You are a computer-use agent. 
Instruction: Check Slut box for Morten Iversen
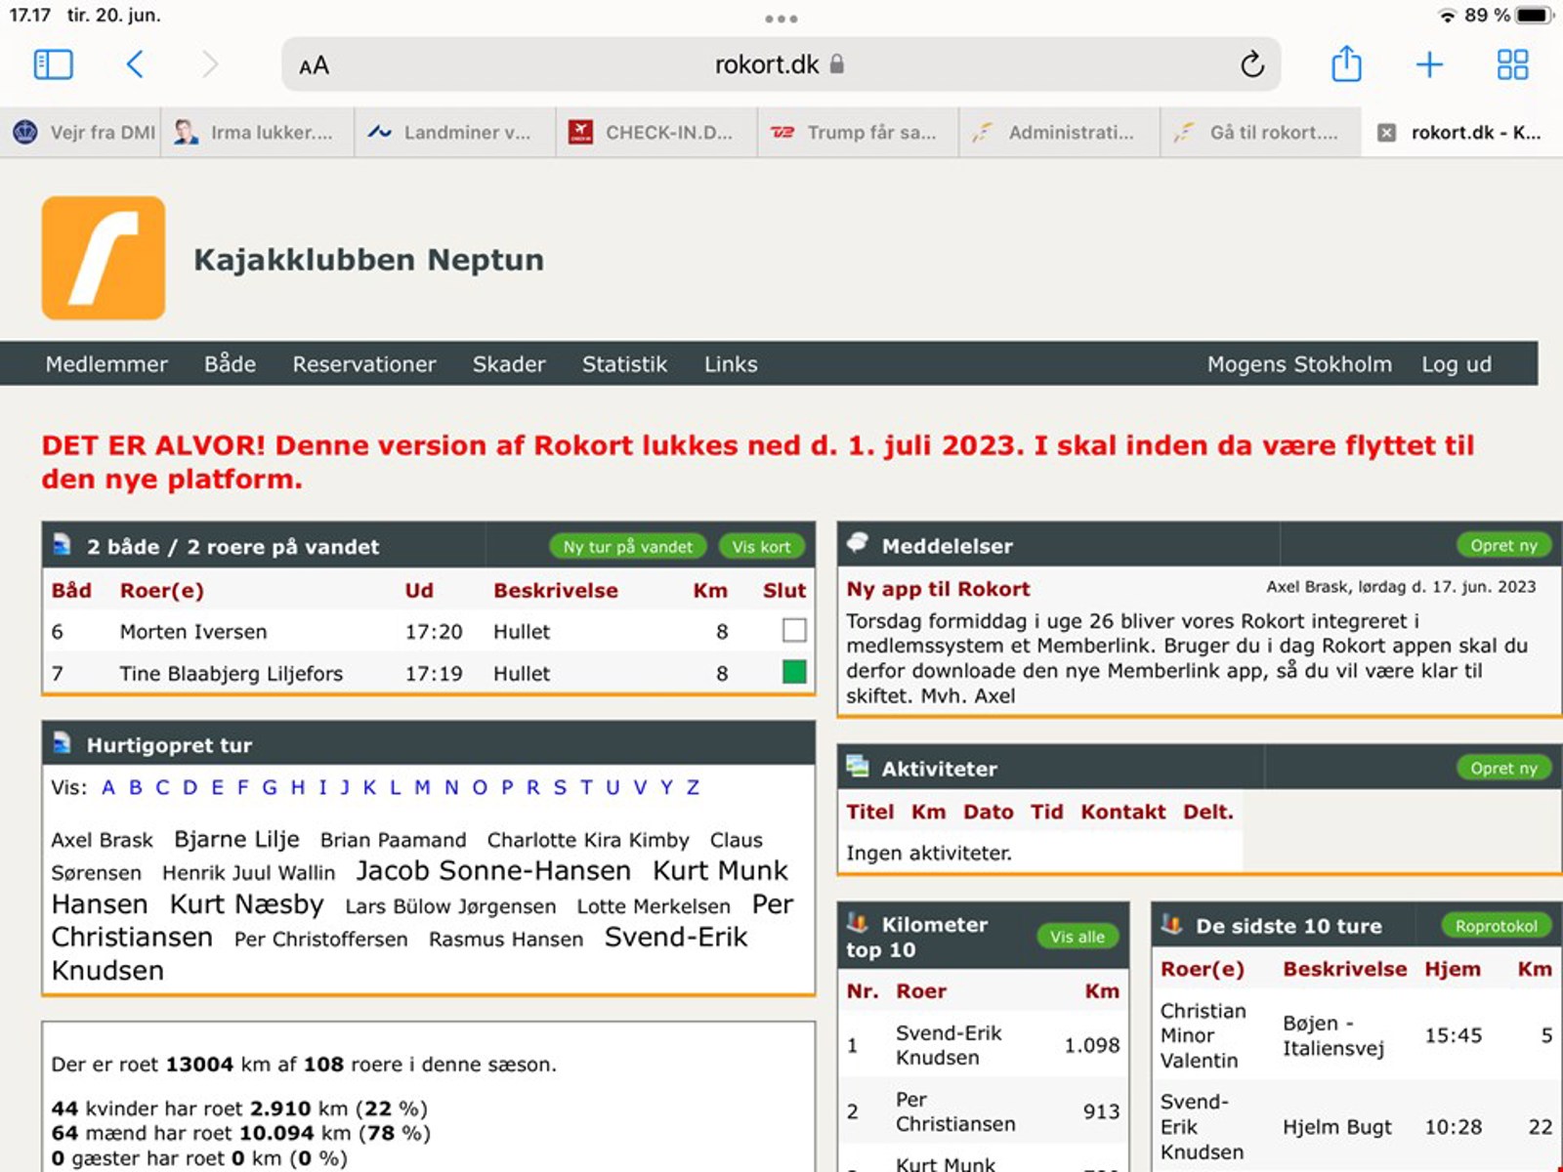(x=794, y=631)
